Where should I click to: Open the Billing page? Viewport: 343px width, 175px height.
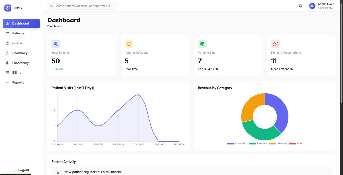[17, 73]
